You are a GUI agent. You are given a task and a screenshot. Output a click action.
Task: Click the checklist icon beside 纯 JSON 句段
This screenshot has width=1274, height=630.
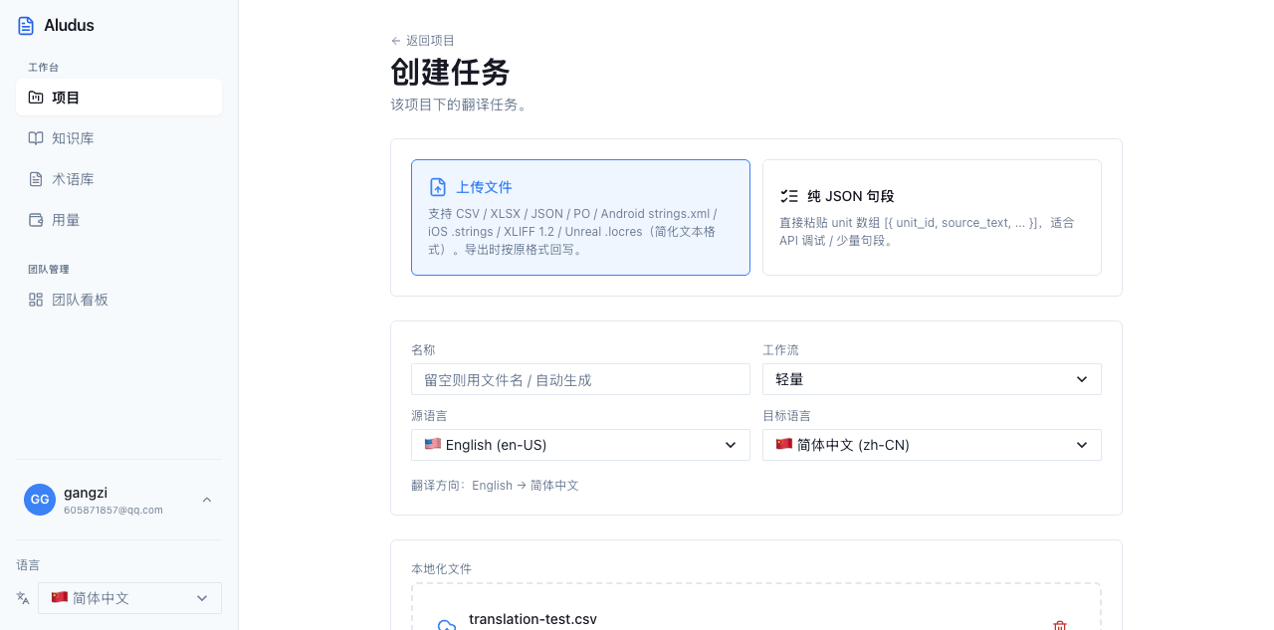[789, 196]
